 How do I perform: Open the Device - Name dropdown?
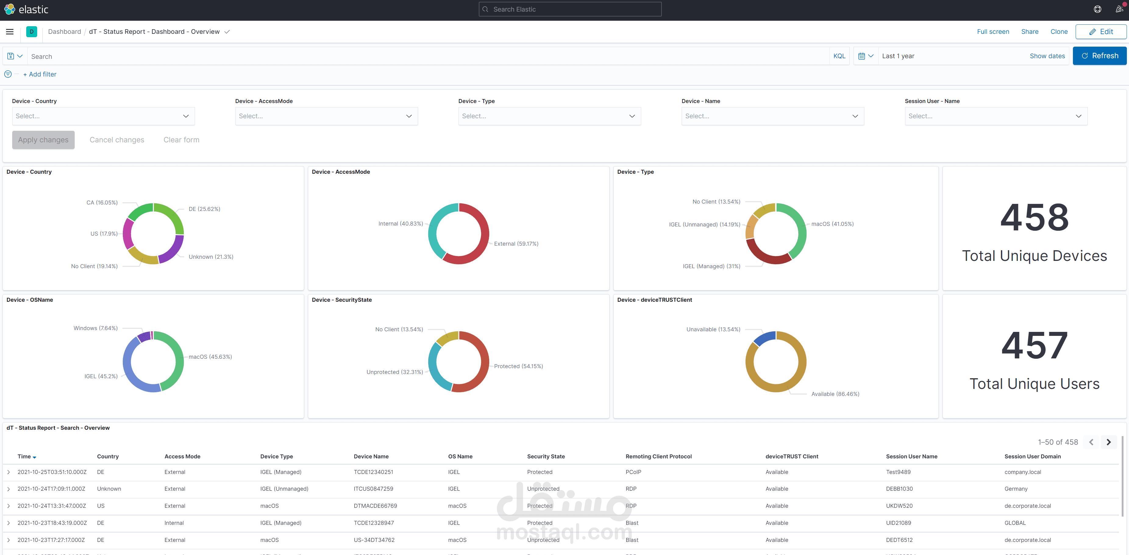(x=773, y=116)
